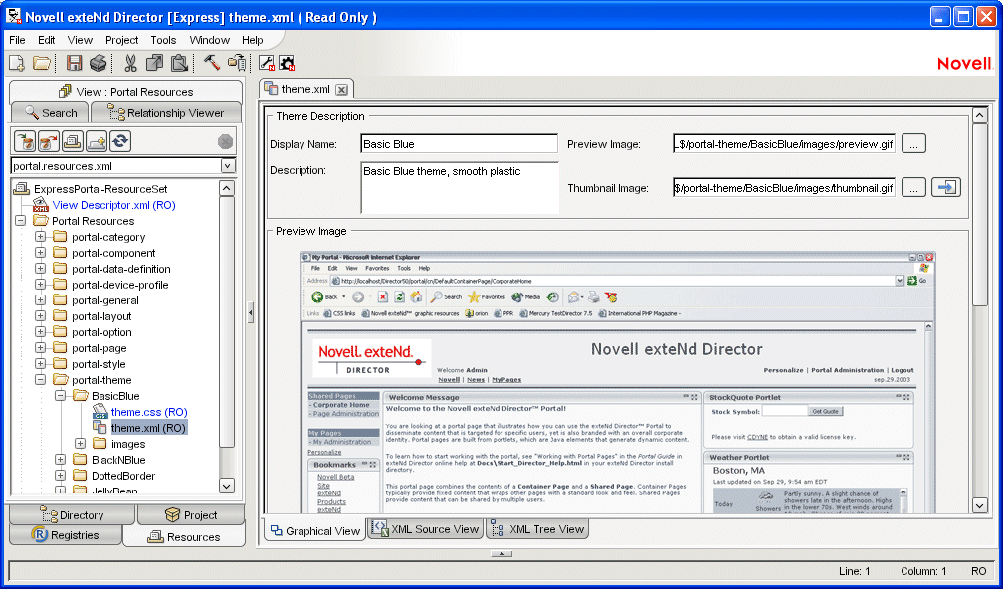The width and height of the screenshot is (1003, 589).
Task: Switch to the Relationship Viewer tab
Action: pyautogui.click(x=166, y=112)
